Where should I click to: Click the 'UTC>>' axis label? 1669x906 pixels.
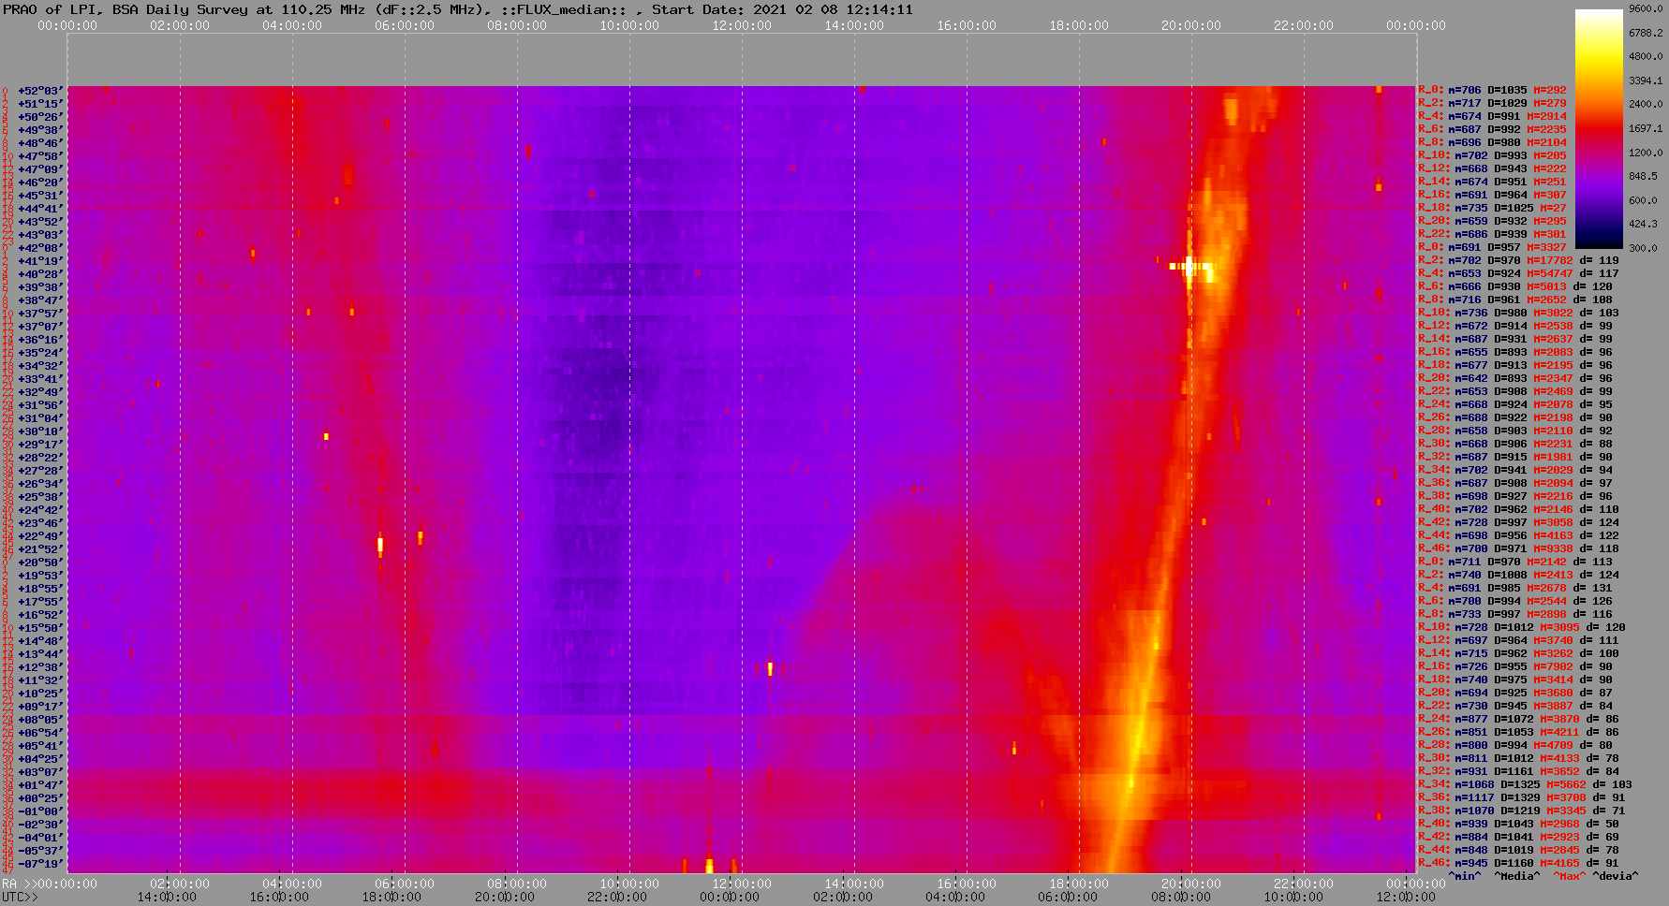[21, 897]
